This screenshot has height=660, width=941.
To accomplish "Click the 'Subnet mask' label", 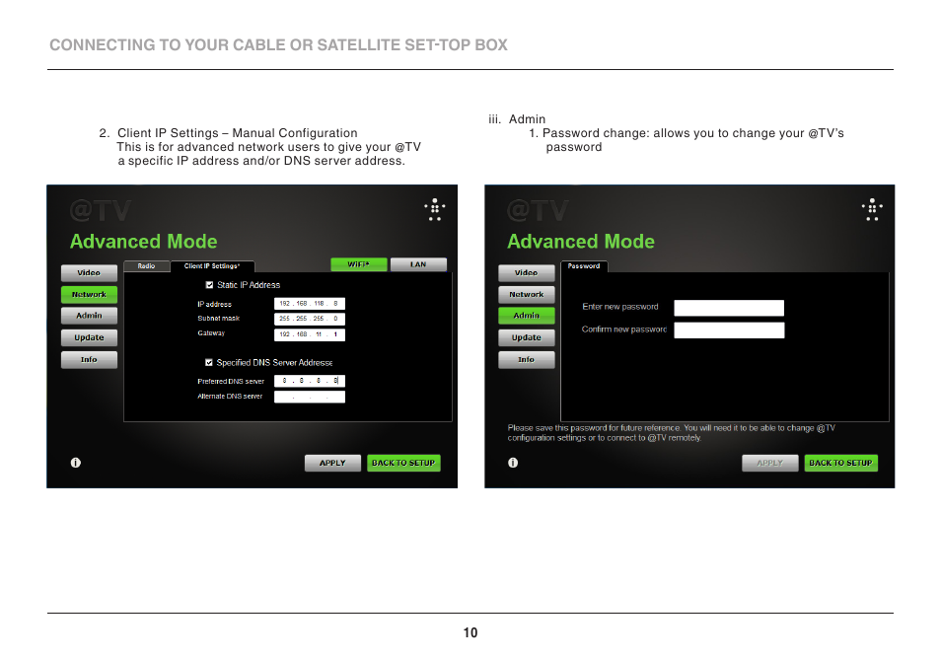I will [x=218, y=318].
